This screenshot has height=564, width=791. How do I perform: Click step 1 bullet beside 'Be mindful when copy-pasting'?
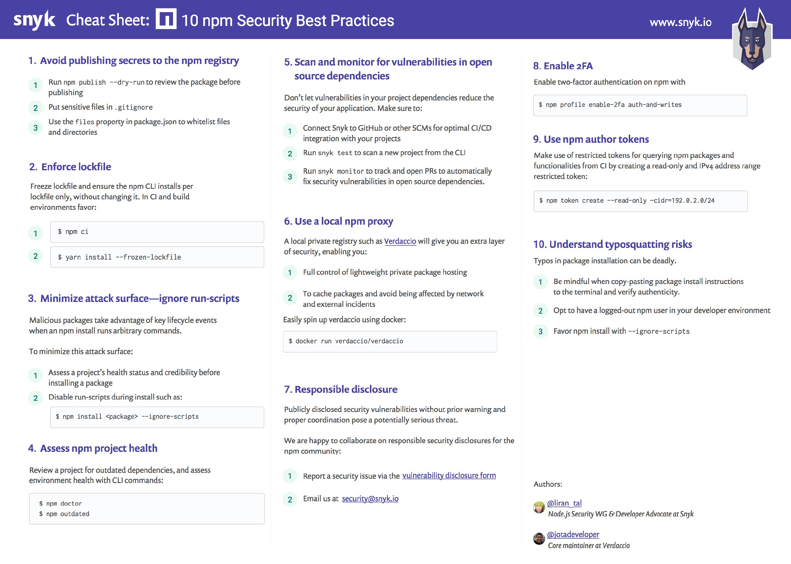[x=540, y=282]
